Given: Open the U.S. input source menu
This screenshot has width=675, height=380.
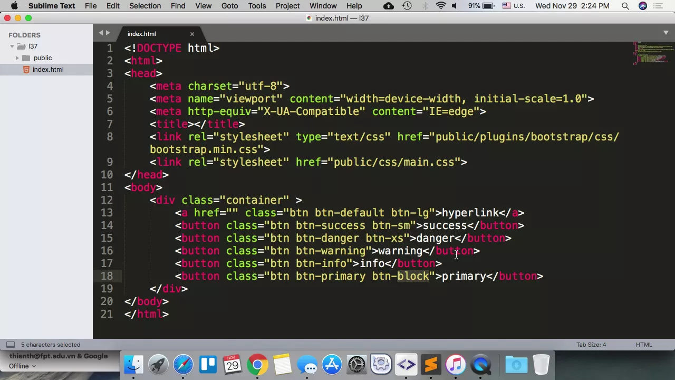Looking at the screenshot, I should [513, 6].
